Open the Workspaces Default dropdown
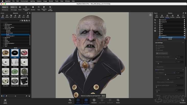 5,7
